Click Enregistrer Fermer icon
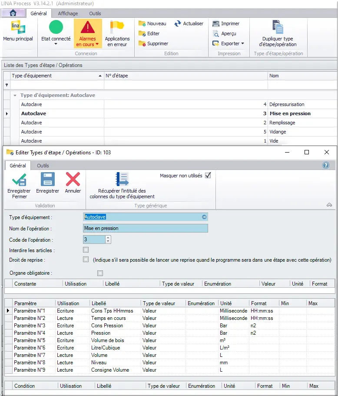This screenshot has height=396, width=338. (19, 179)
